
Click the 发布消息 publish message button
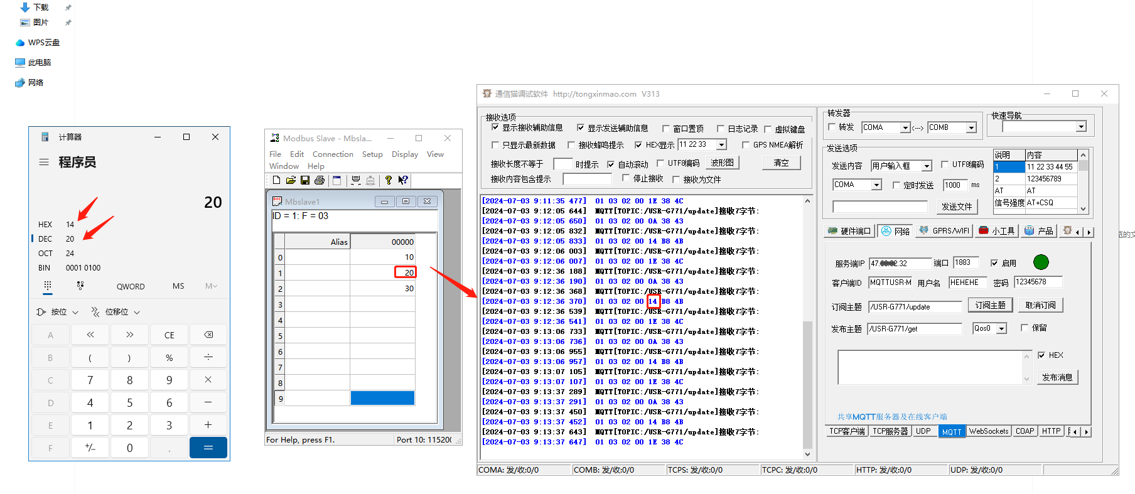(1057, 377)
